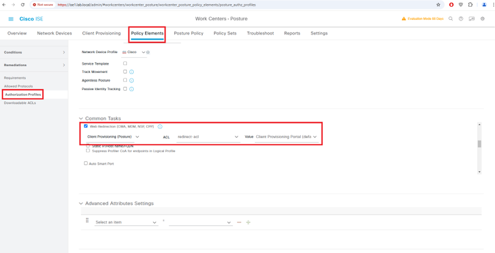The image size is (495, 253).
Task: Check the Suppress Profiler CoA checkbox
Action: (x=88, y=151)
